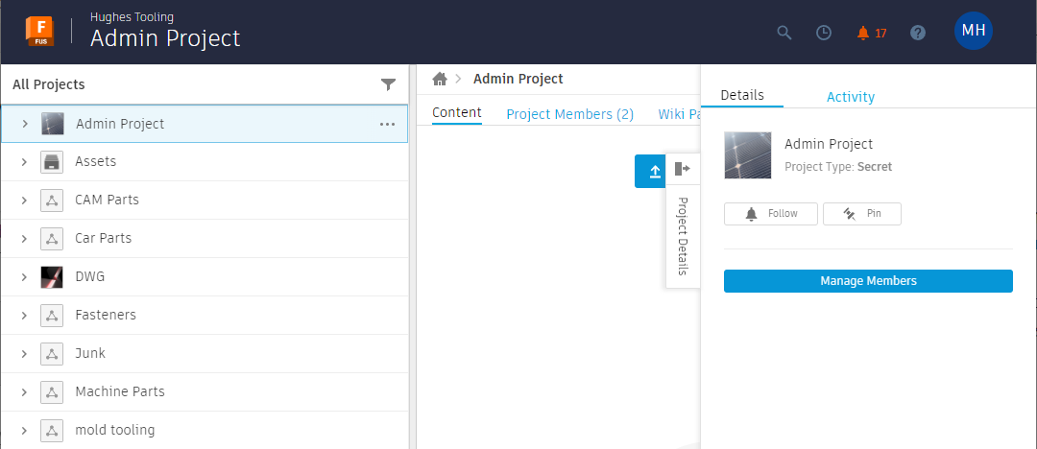1037x449 pixels.
Task: Filter the All Projects list
Action: (388, 84)
